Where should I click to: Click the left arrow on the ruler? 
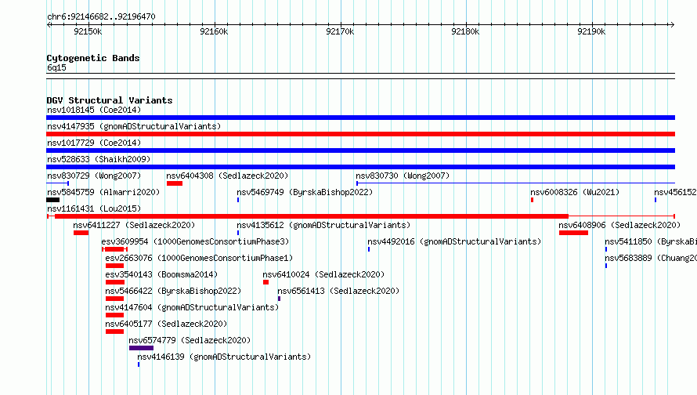(49, 24)
